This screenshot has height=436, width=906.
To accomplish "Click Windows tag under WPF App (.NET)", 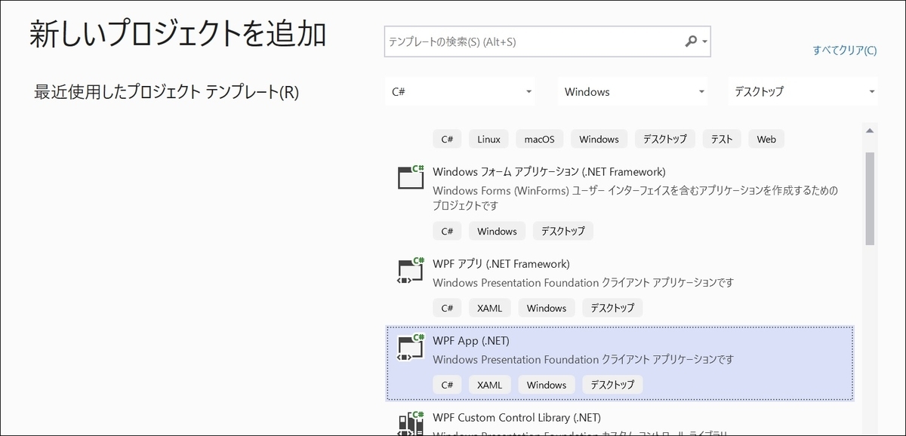I will pos(547,385).
